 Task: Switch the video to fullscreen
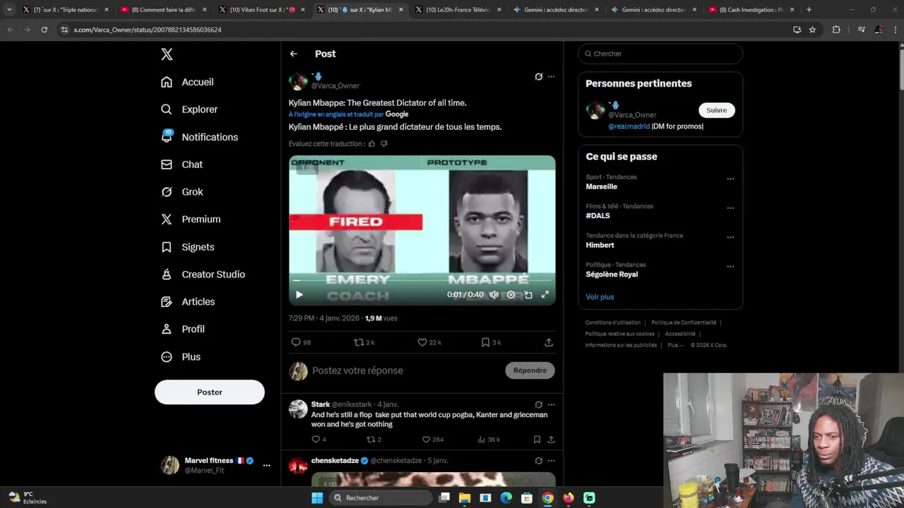(545, 295)
